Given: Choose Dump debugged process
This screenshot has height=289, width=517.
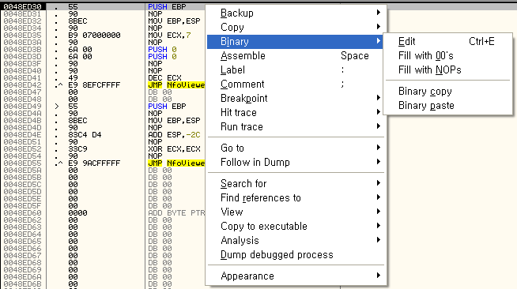Looking at the screenshot, I should point(295,254).
